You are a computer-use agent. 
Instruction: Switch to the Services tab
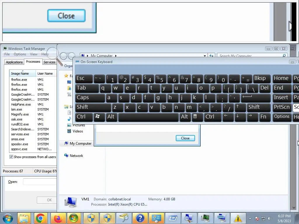49,62
